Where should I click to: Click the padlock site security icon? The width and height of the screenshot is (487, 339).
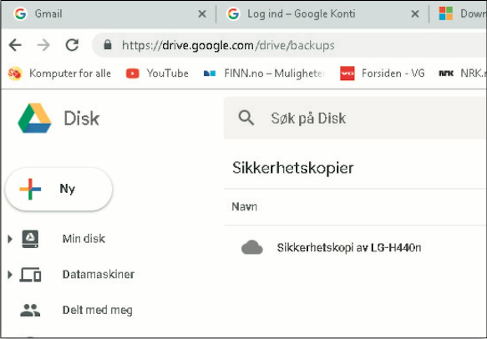point(108,45)
